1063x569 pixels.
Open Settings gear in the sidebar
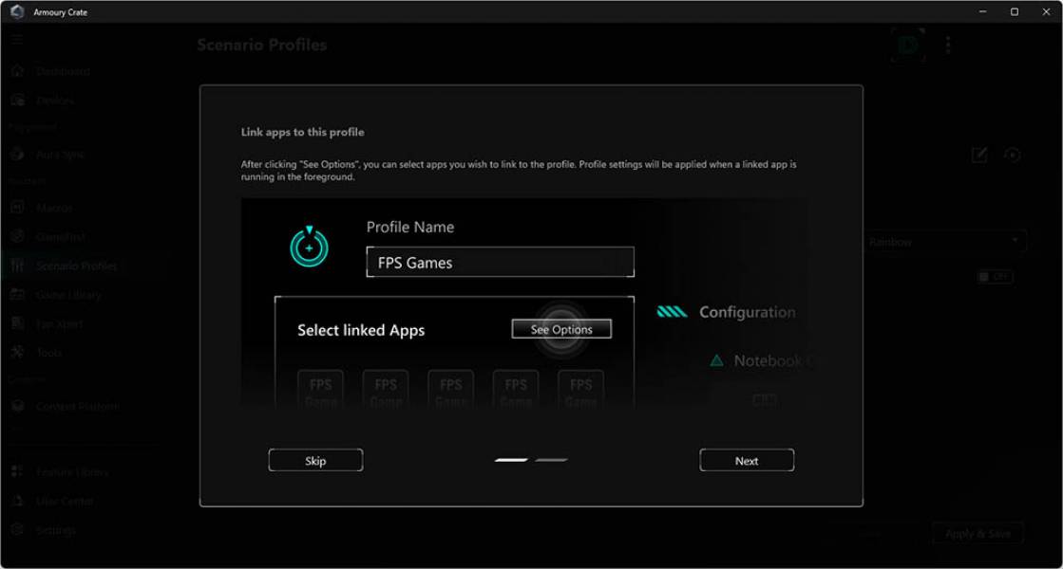[x=18, y=530]
